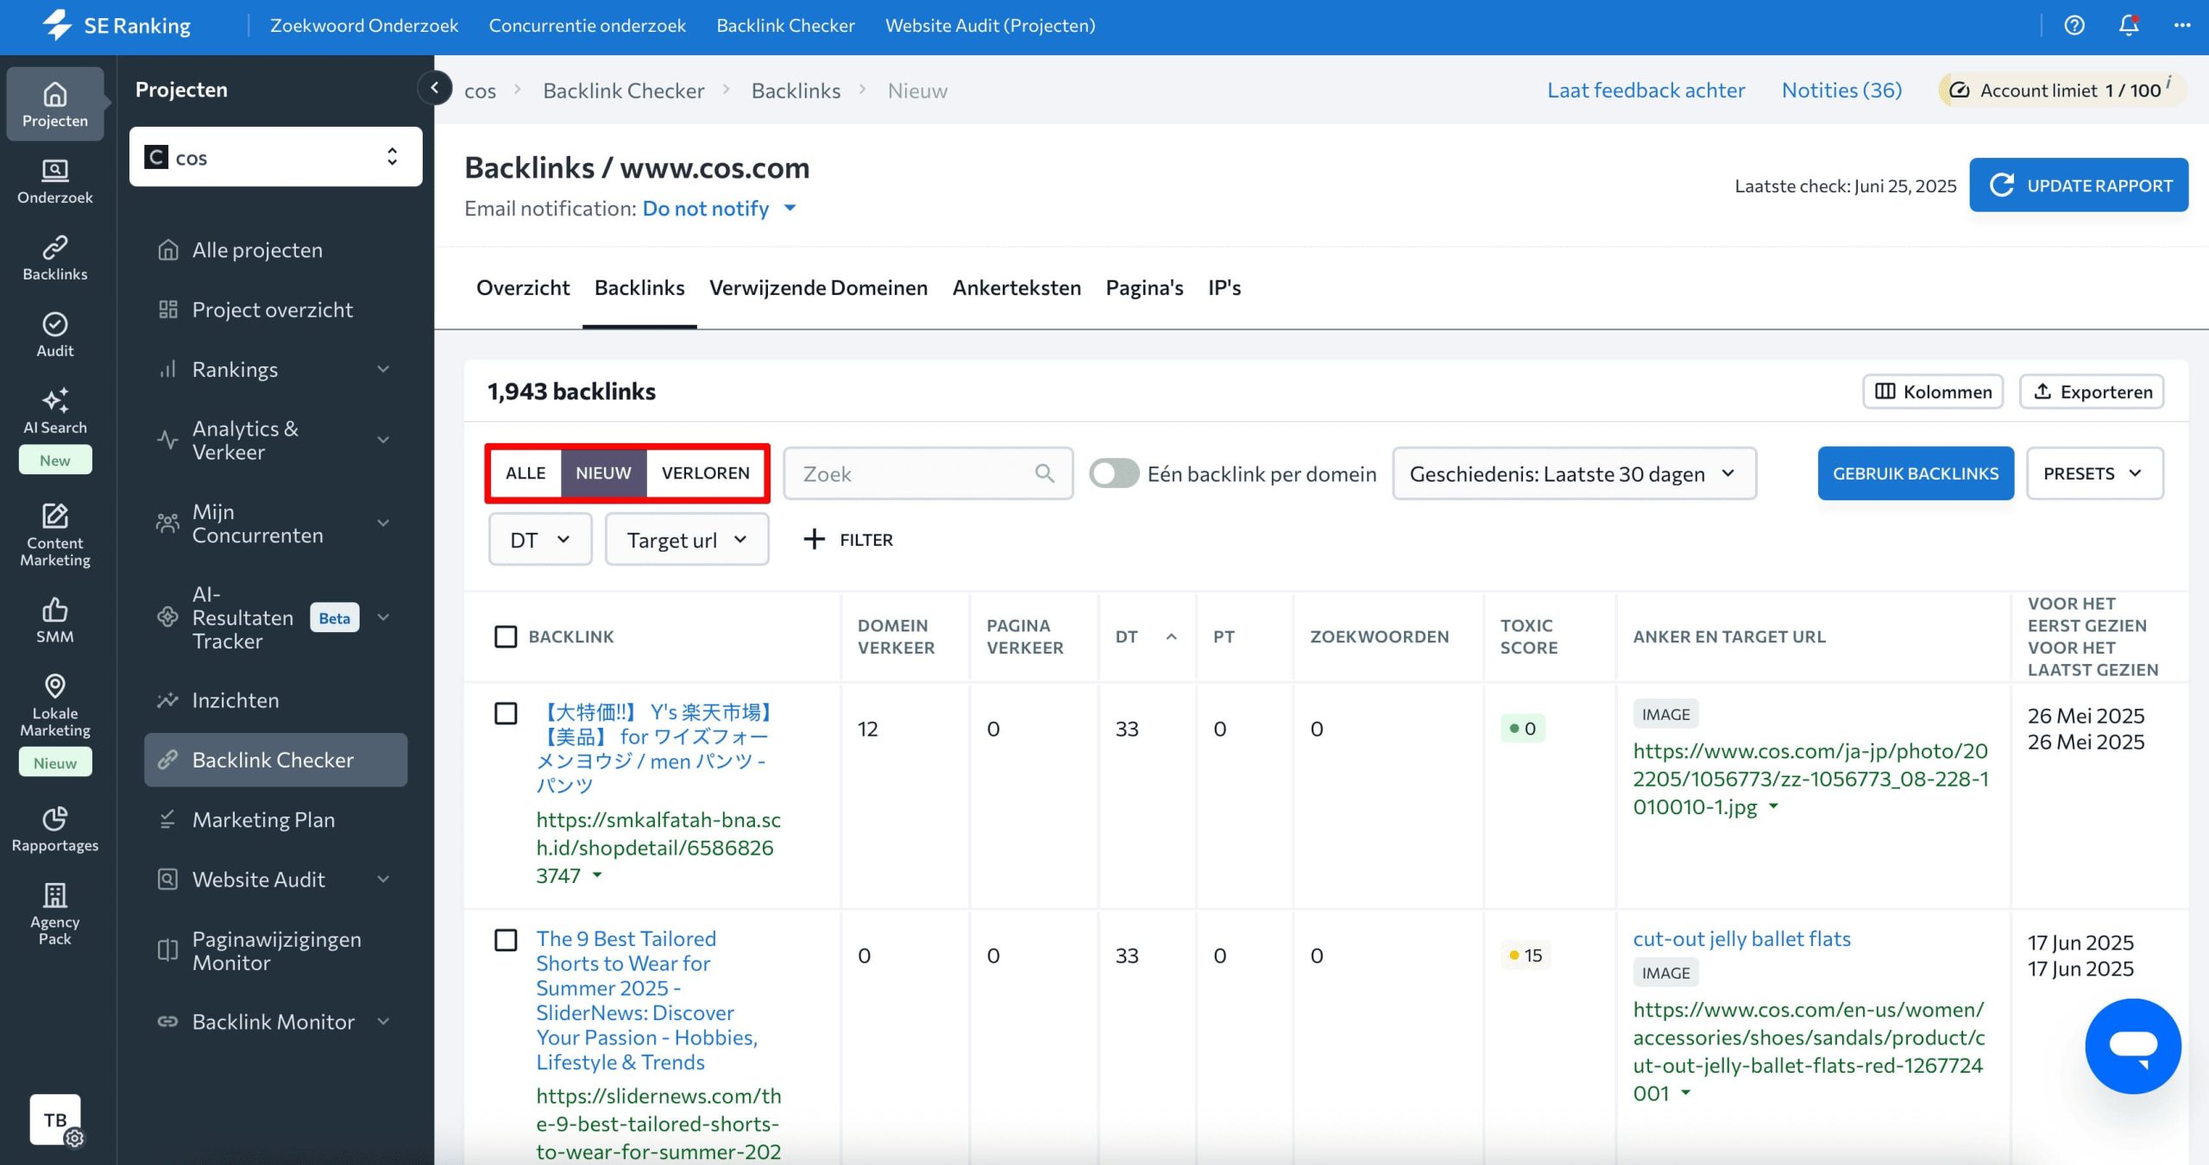Open Website Audit (Projecten) in top menu

tap(990, 26)
